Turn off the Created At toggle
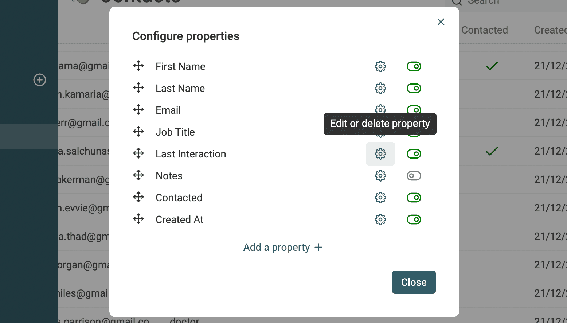This screenshot has height=323, width=567. (414, 219)
